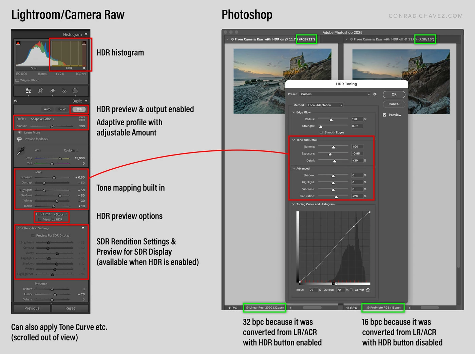Click the Amount slider handle
Screen dimensions: 475x354
pos(52,126)
